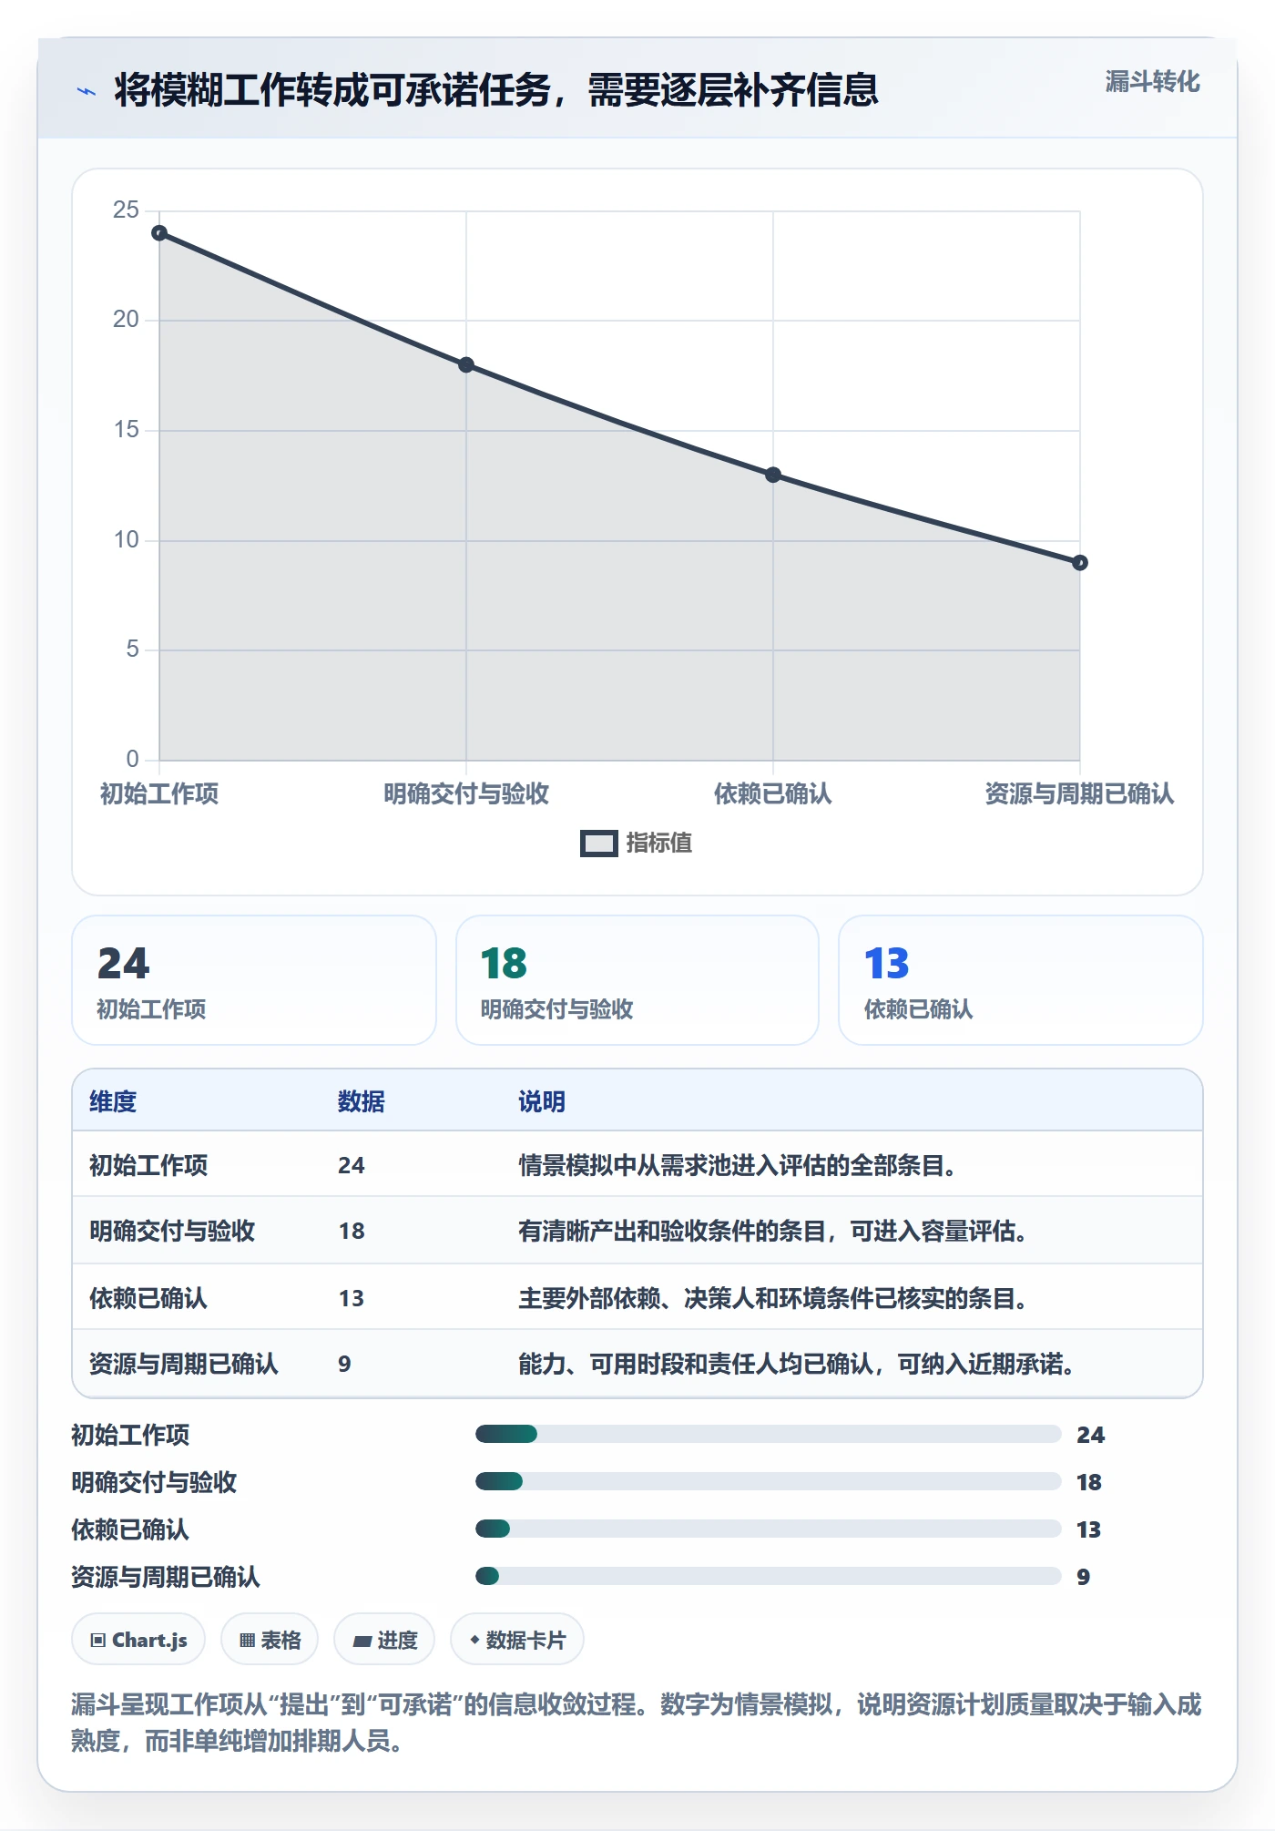Image resolution: width=1275 pixels, height=1831 pixels.
Task: Click x-axis label 资源与周期已确认
Action: click(x=1079, y=793)
